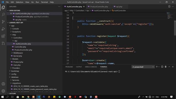176x99 pixels.
Task: Open the pull requests view icon
Action: [3, 43]
